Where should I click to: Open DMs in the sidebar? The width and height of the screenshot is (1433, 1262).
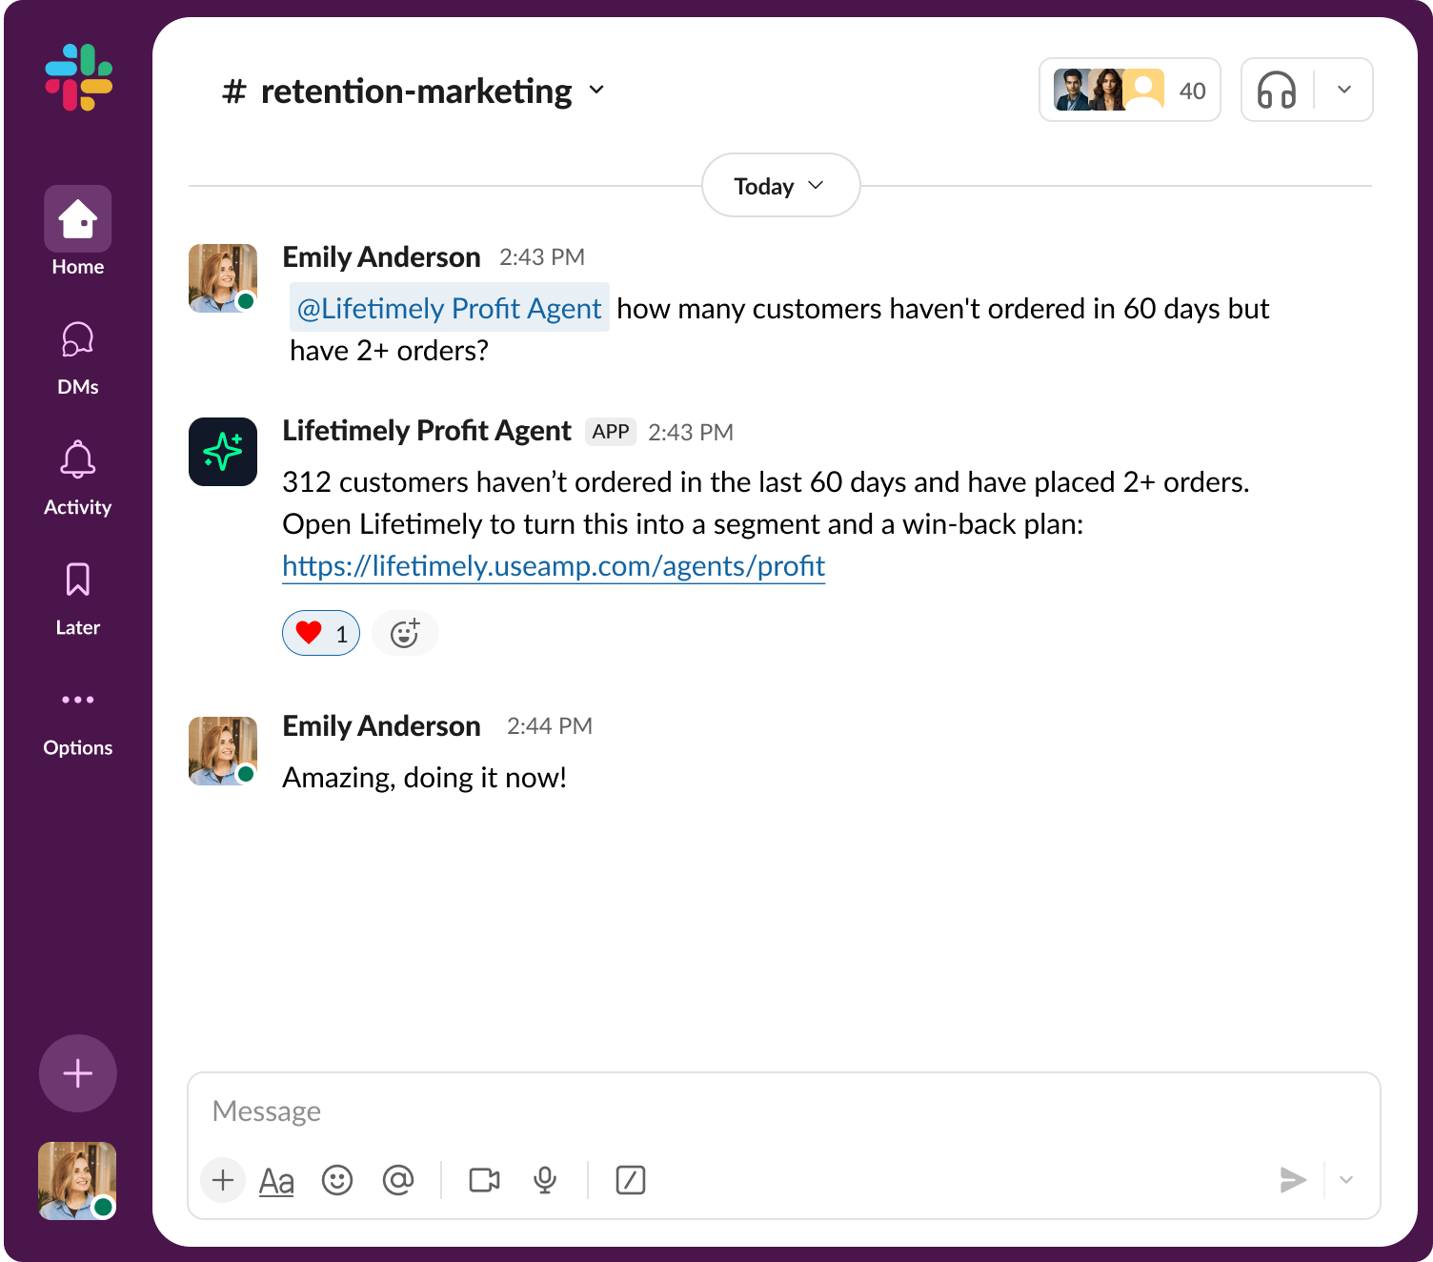tap(78, 357)
